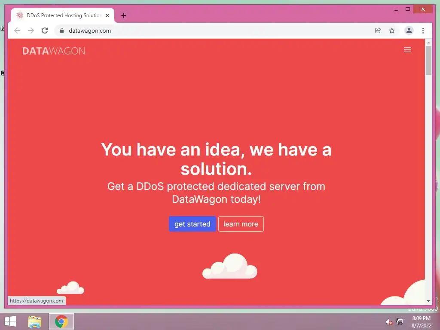Open Chrome three-dot menu
The height and width of the screenshot is (330, 440).
point(423,31)
